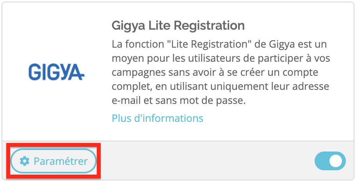Open the Plus d'informations link
The image size is (356, 182).
(158, 118)
